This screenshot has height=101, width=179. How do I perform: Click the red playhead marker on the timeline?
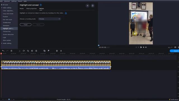click(1, 54)
